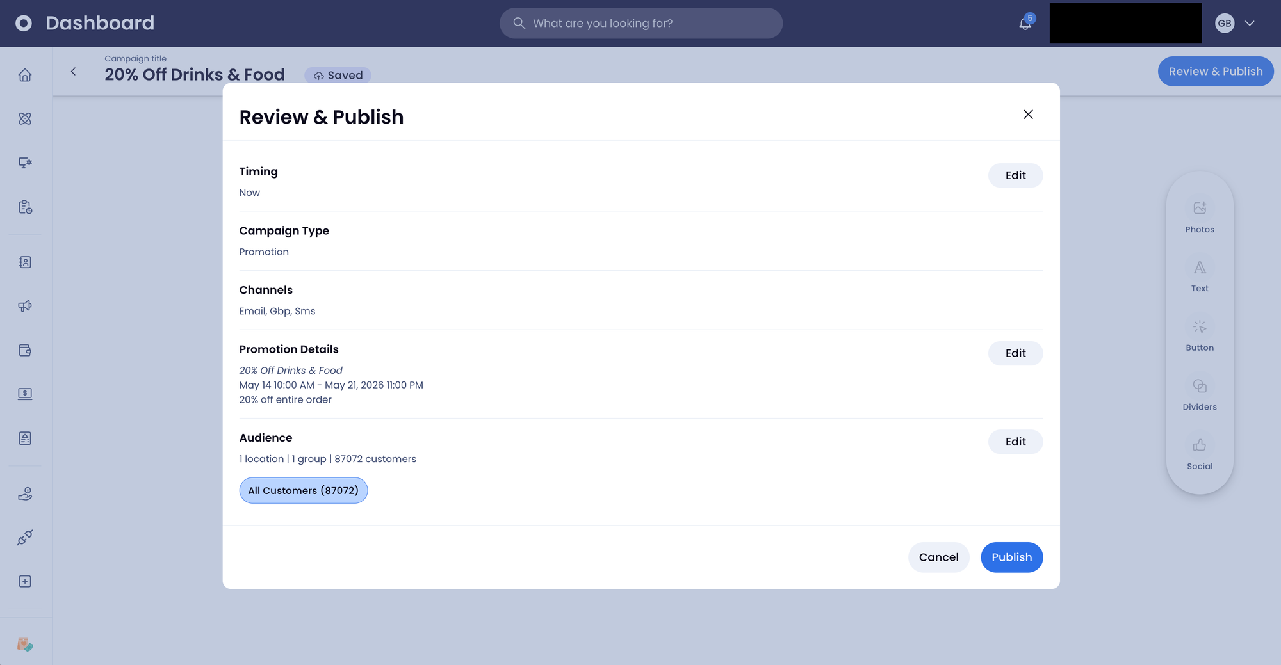Click the 'Dashboard' title text

(100, 23)
